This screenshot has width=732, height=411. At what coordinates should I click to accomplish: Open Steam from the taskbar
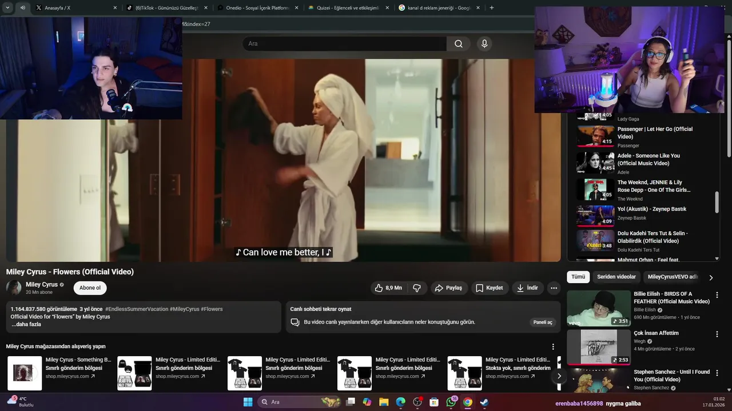coord(484,402)
